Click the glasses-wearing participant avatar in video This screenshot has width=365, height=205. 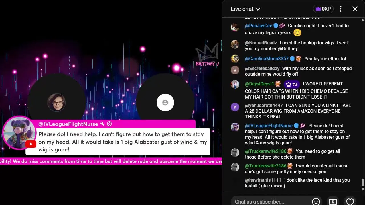pos(56,102)
